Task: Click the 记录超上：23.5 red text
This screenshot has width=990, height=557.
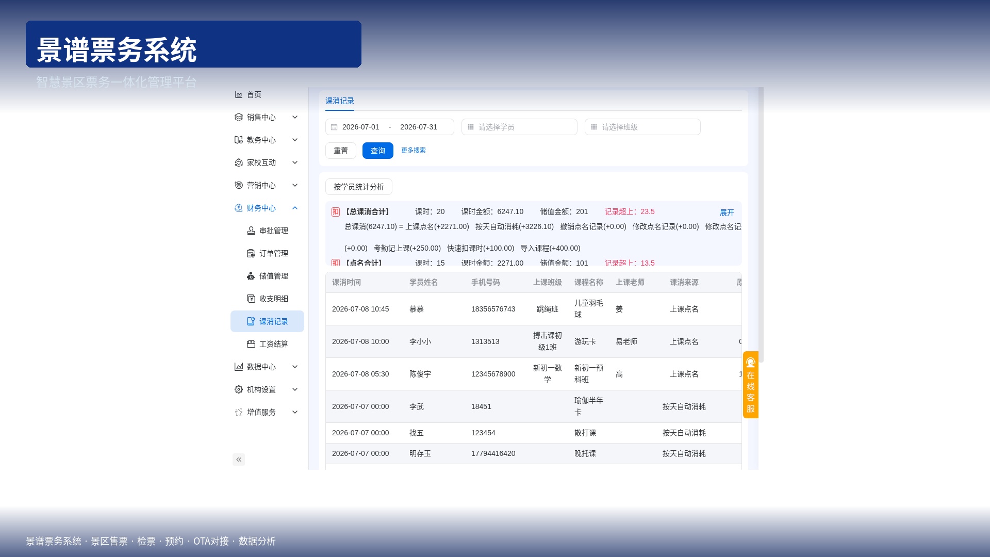Action: tap(630, 211)
